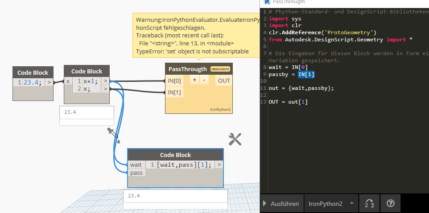Add an input port with the plus button
The image size is (429, 213).
click(194, 80)
